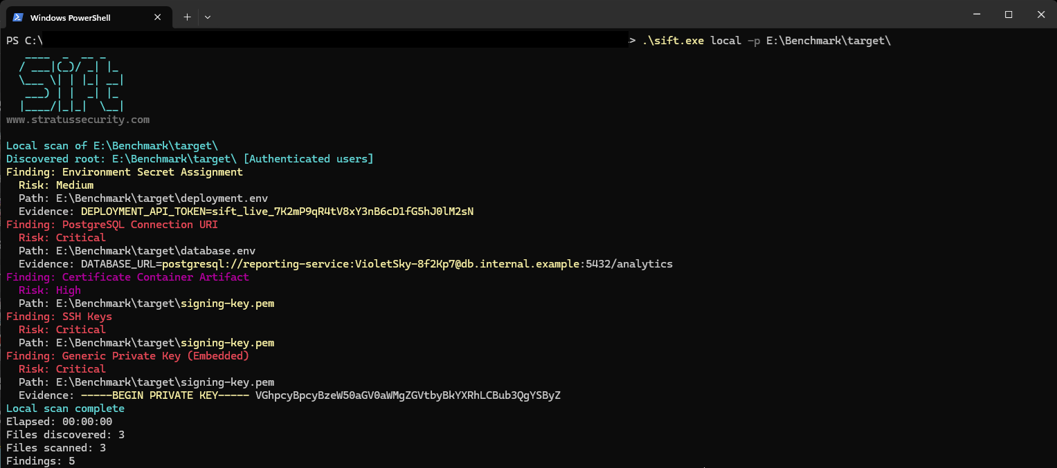Click 'Finding: SSH Keys' line
Image resolution: width=1057 pixels, height=468 pixels.
[59, 317]
